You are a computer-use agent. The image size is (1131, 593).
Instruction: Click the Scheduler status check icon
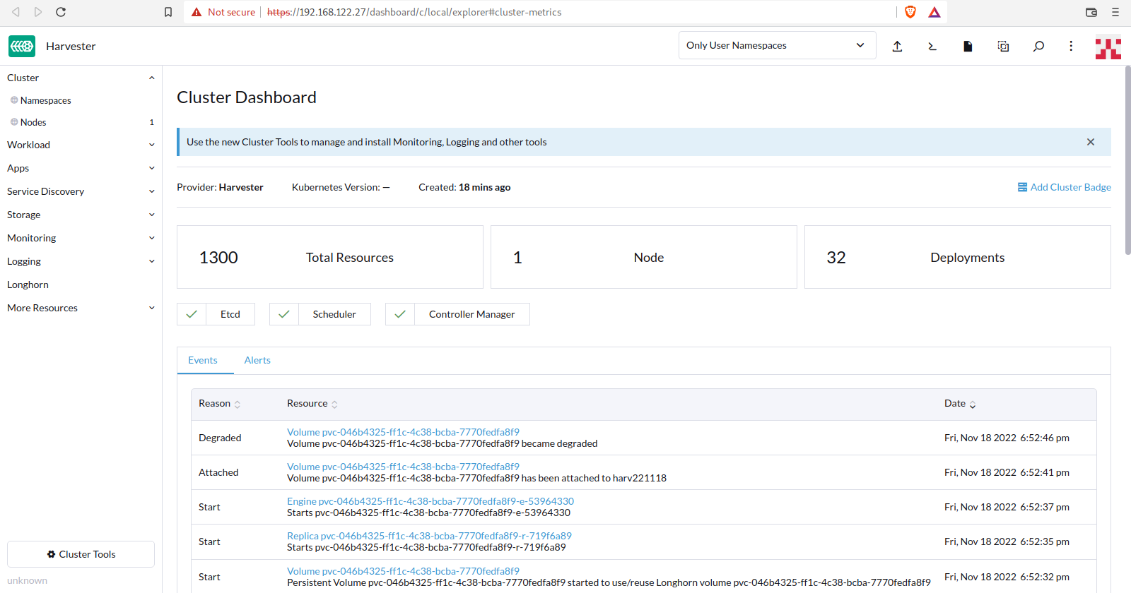(284, 314)
